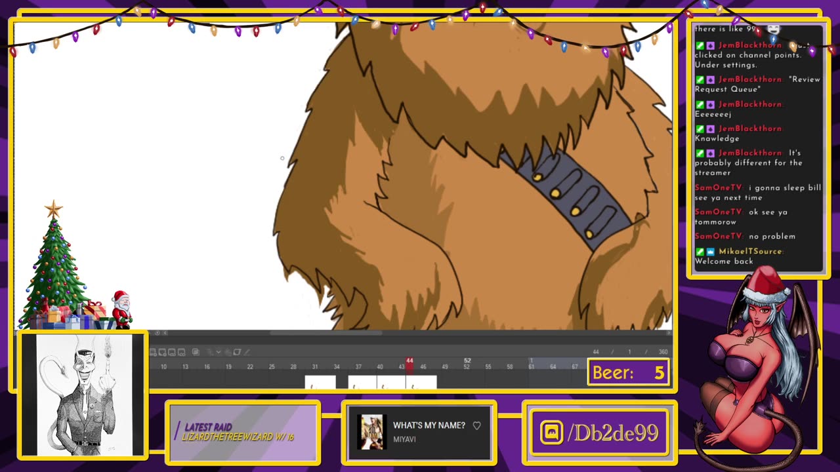This screenshot has width=840, height=472.
Task: Click the green badge beside MikaelTSource
Action: click(700, 252)
